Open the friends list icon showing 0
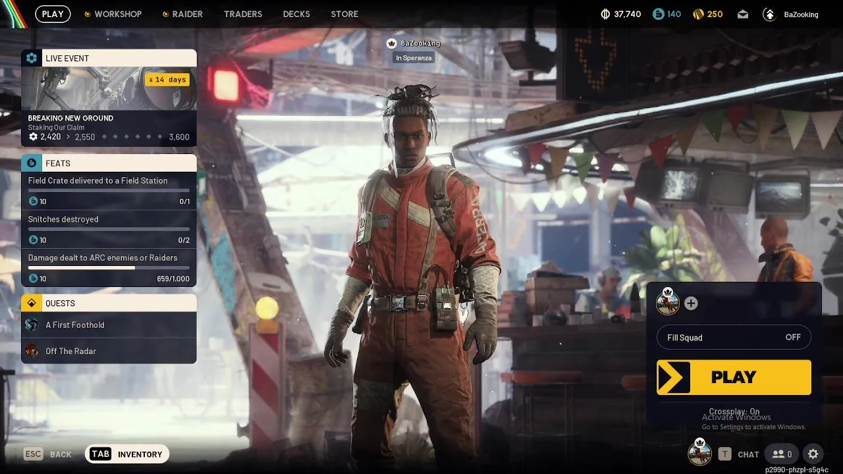This screenshot has width=843, height=474. pyautogui.click(x=782, y=454)
